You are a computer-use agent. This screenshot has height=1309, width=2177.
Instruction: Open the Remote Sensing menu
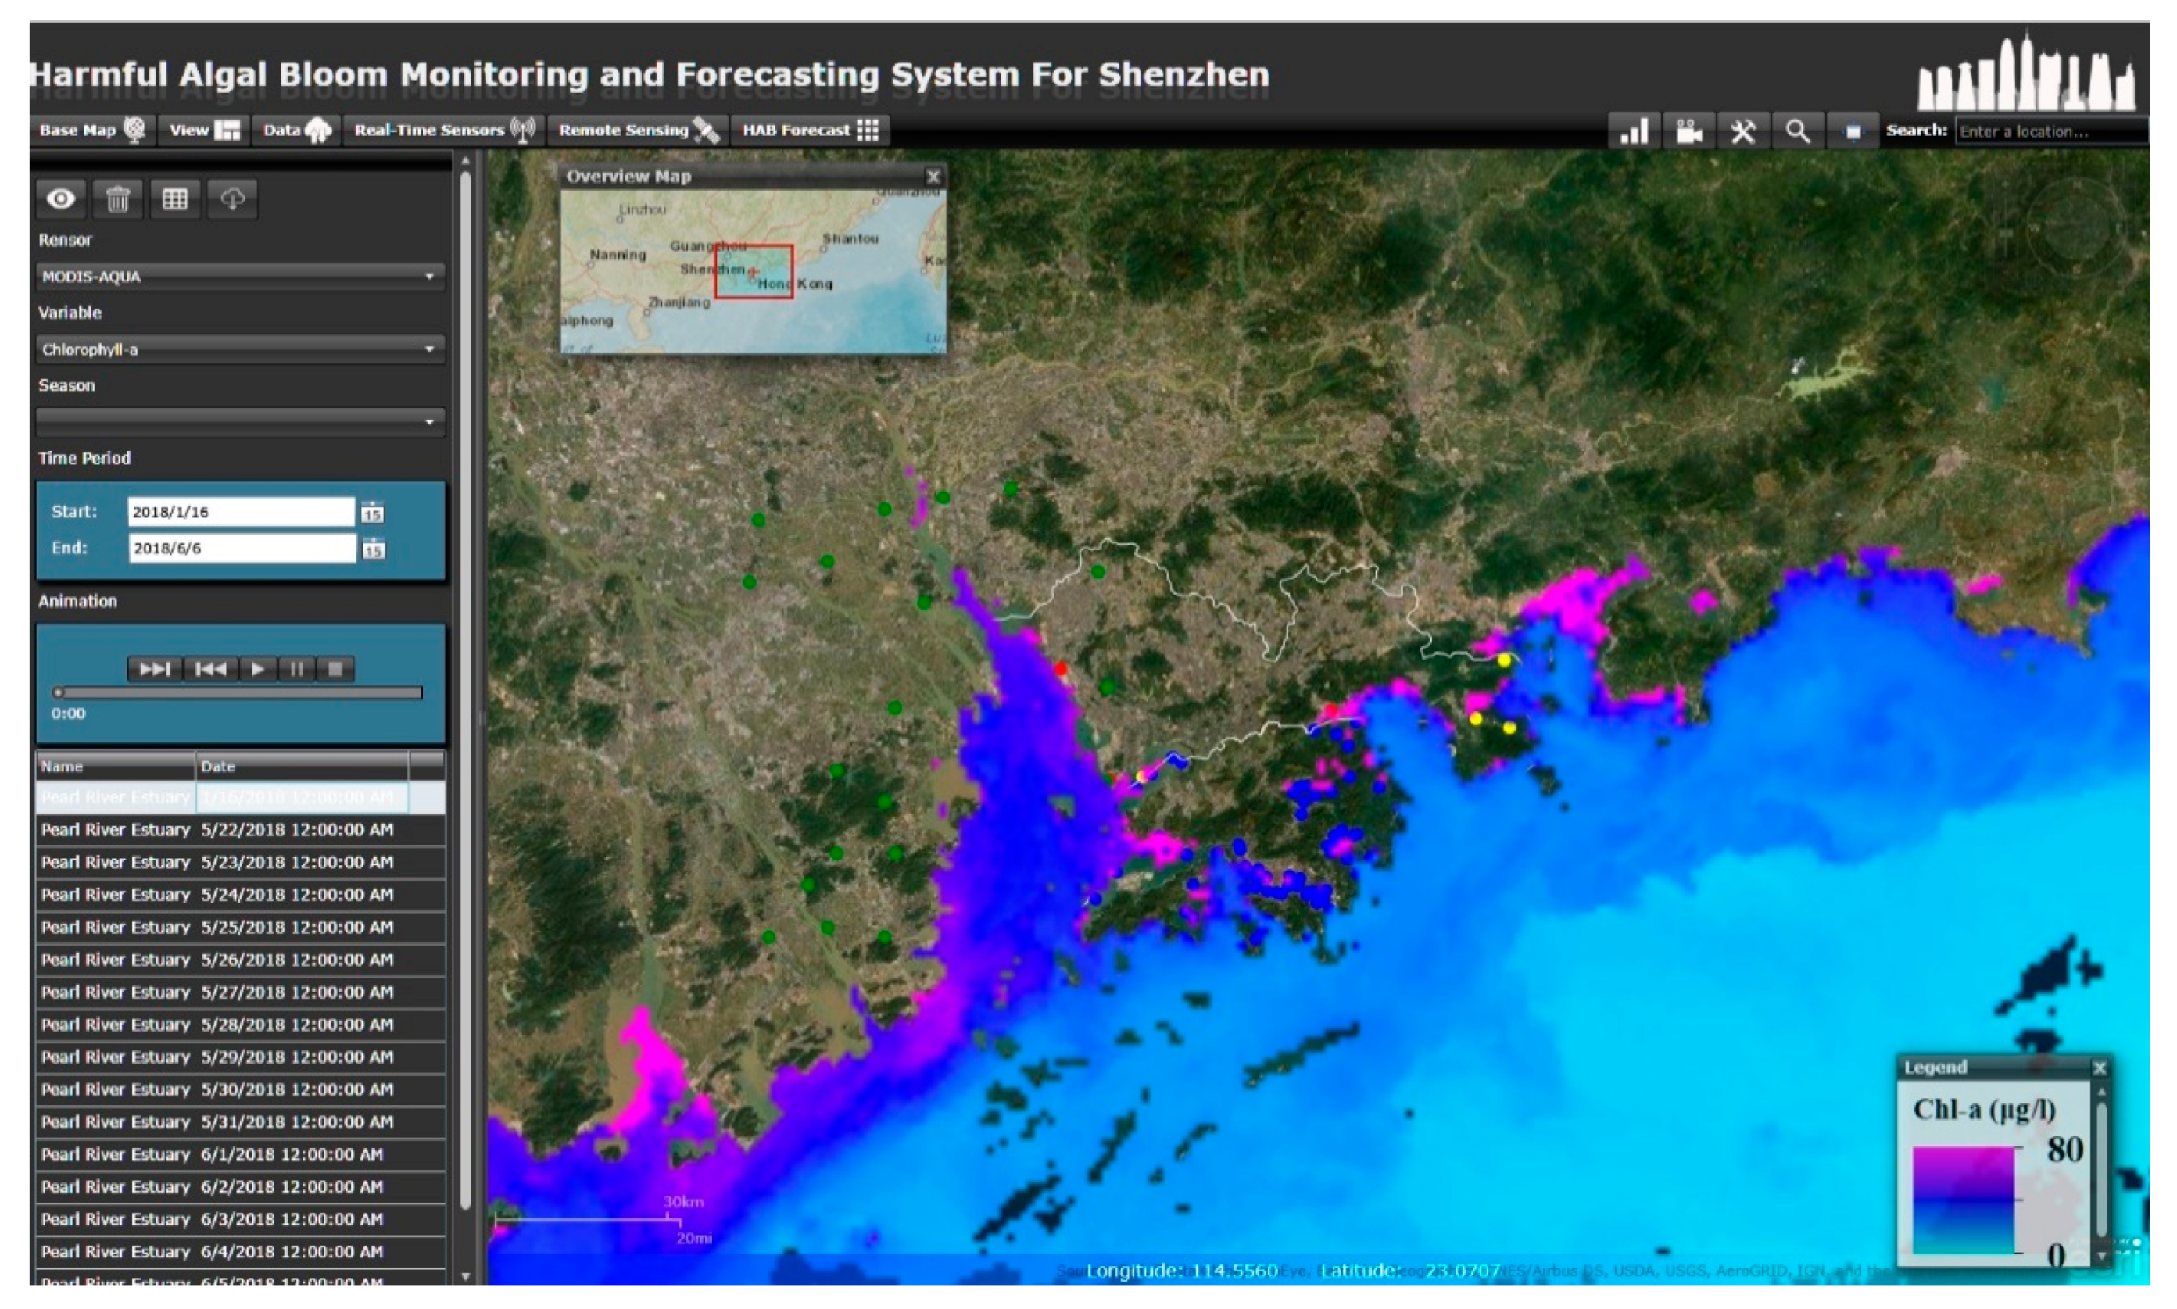click(x=637, y=131)
